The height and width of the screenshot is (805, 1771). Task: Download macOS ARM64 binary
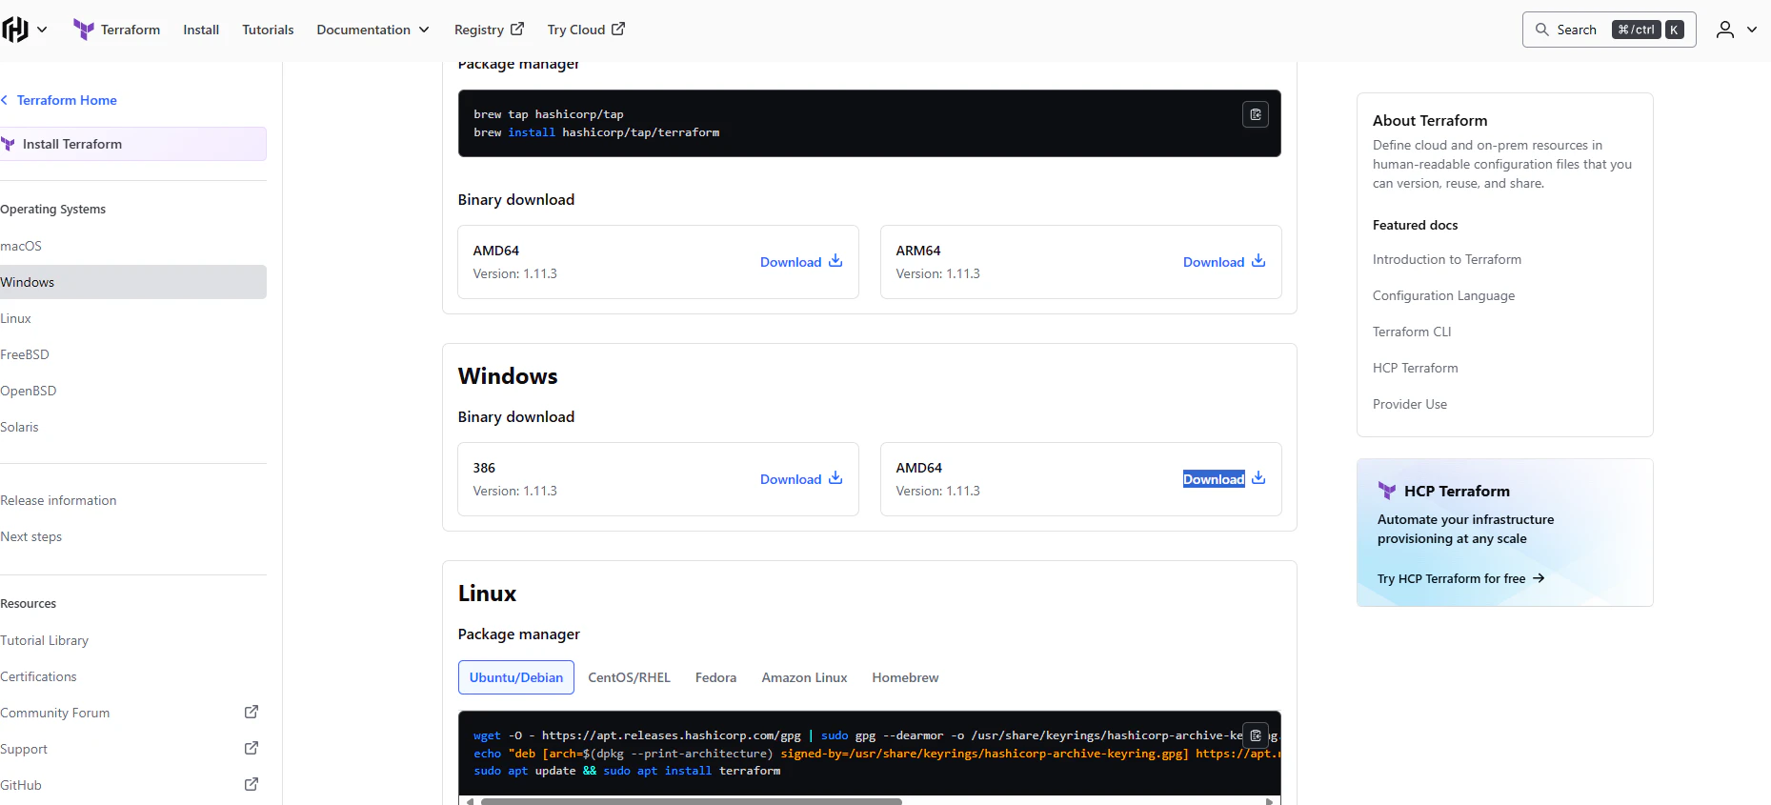(x=1214, y=262)
